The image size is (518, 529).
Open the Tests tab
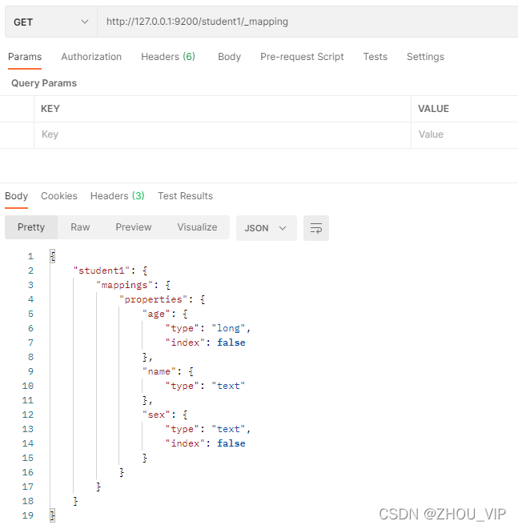click(375, 57)
